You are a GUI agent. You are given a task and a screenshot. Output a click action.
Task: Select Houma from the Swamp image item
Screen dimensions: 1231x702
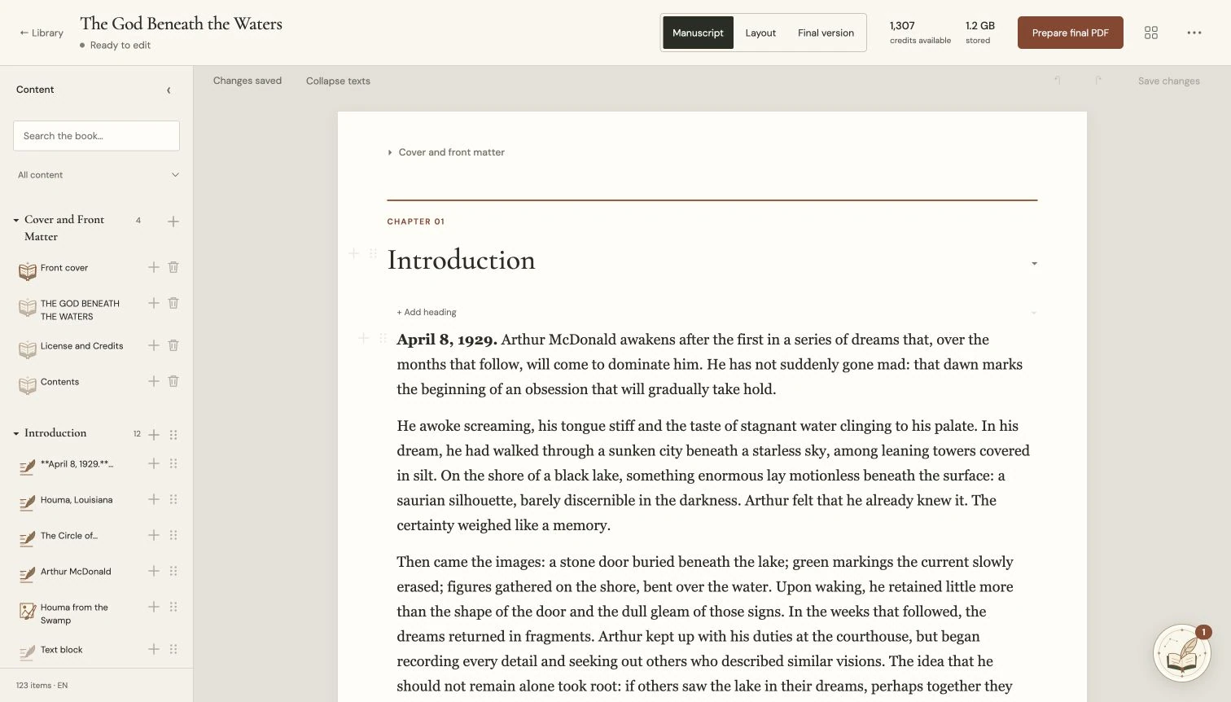[x=74, y=613]
